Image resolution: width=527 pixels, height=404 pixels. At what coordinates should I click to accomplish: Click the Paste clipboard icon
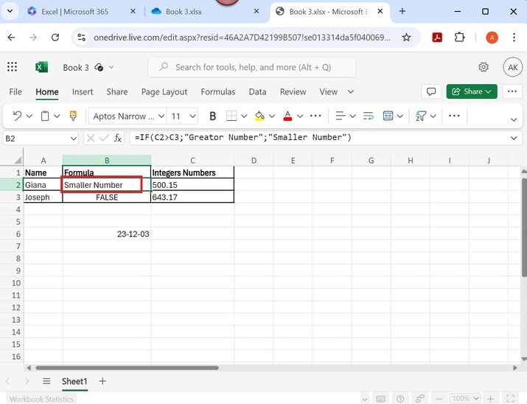[45, 116]
